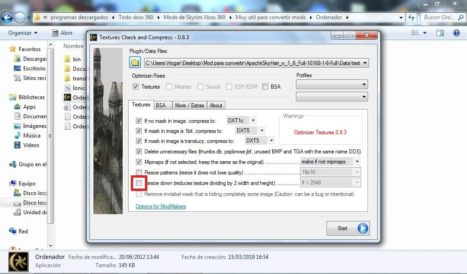Screen dimensions: 467x274
Task: Click the Grupo en el hogar icon
Action: (x=12, y=164)
